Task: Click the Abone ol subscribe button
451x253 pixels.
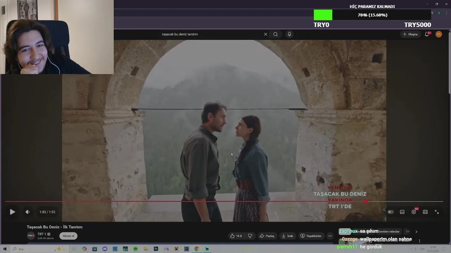Action: [68, 236]
